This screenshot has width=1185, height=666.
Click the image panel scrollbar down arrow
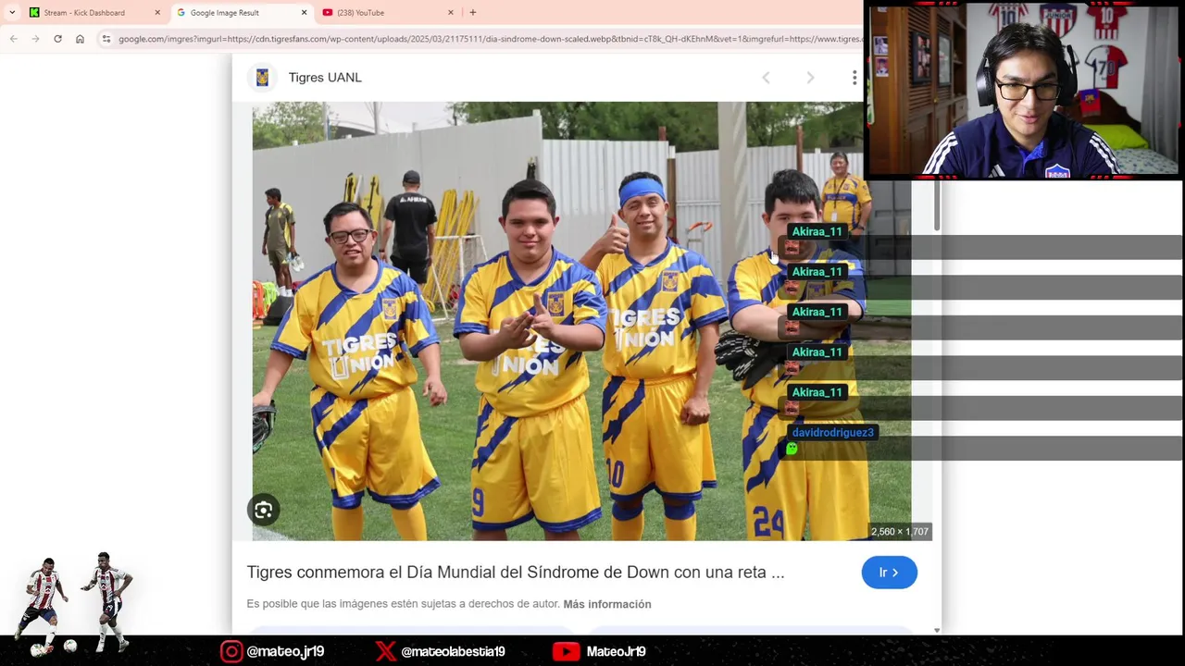tap(937, 630)
